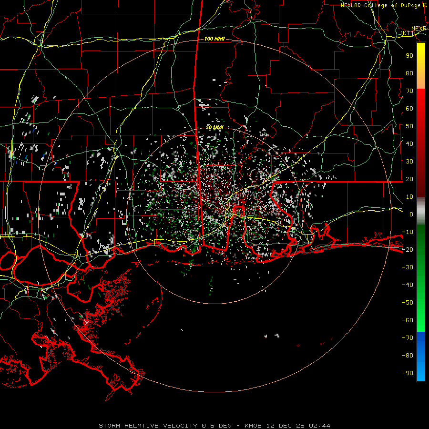Click the -80 value on the velocity scale
This screenshot has width=429, height=429.
pos(408,356)
